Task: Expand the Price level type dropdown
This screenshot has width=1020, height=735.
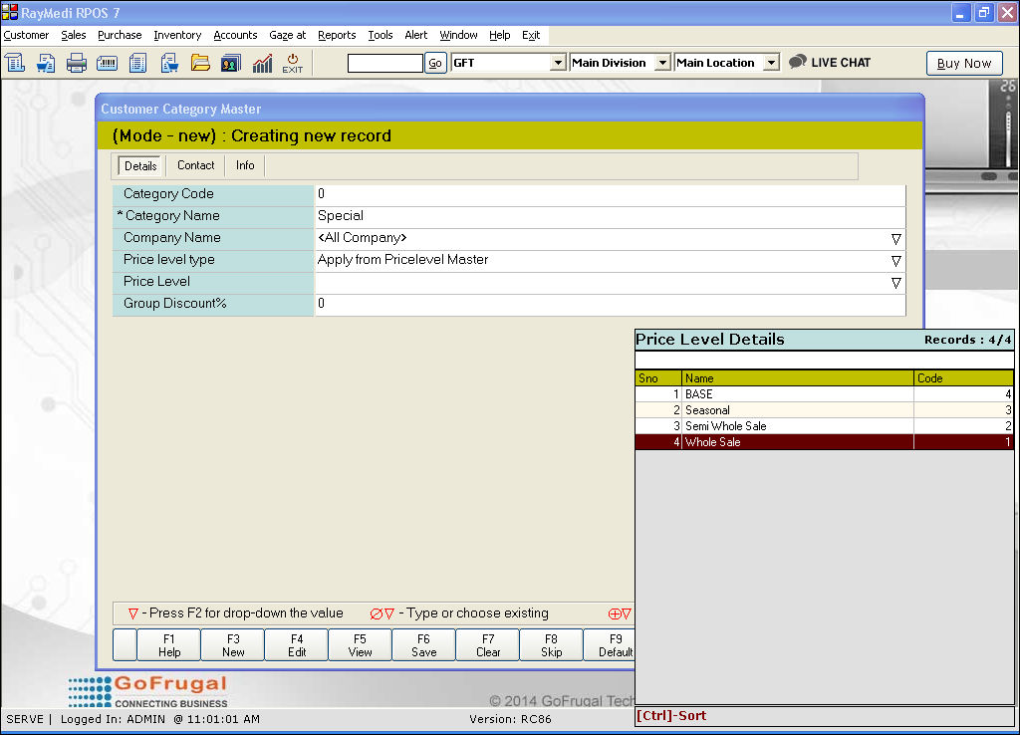Action: point(895,261)
